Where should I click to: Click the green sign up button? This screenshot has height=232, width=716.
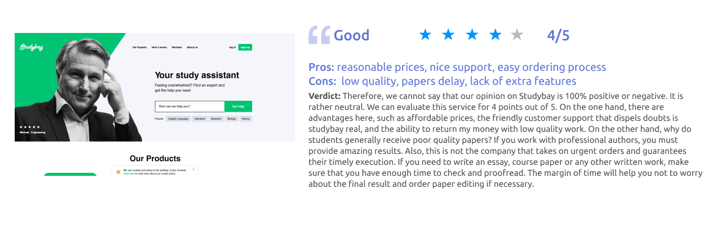click(x=245, y=48)
